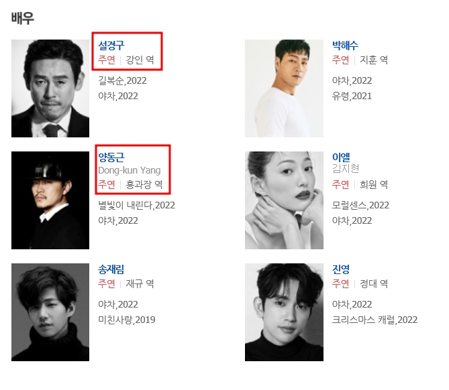This screenshot has width=449, height=390.
Task: Open actor 진영 profile link
Action: pos(341,269)
